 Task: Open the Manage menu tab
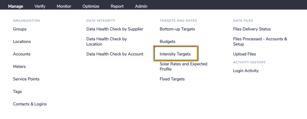point(16,6)
